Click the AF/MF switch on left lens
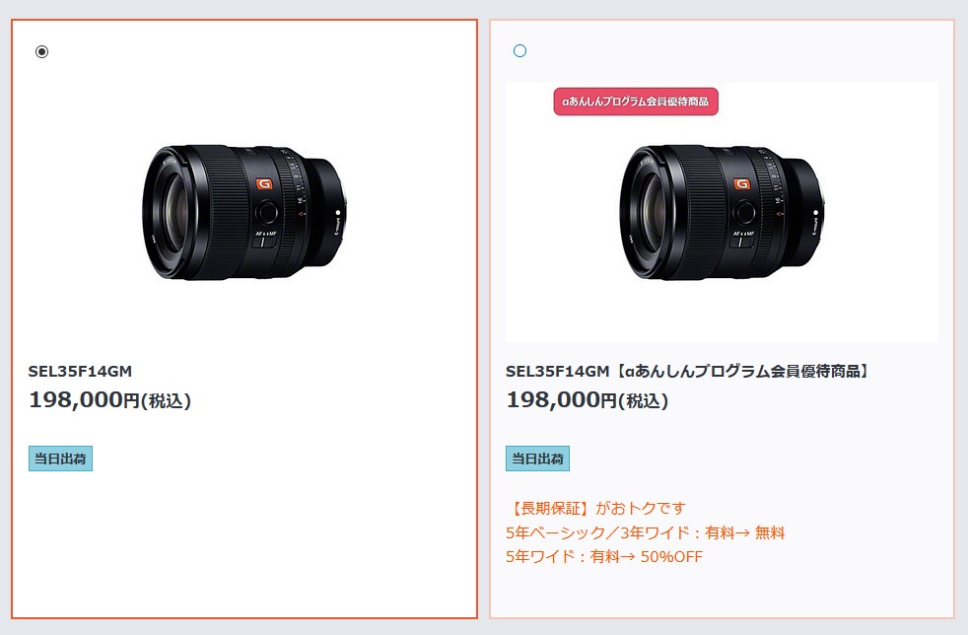This screenshot has width=968, height=635. pyautogui.click(x=264, y=243)
